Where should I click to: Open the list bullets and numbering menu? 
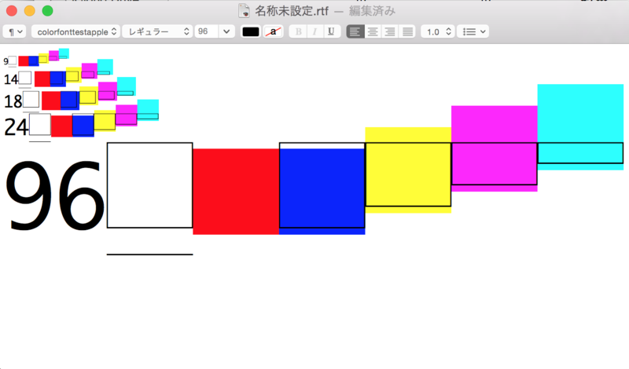coord(473,31)
